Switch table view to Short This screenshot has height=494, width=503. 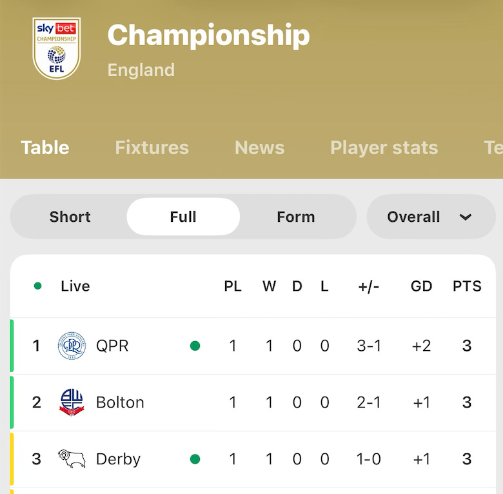(x=70, y=217)
